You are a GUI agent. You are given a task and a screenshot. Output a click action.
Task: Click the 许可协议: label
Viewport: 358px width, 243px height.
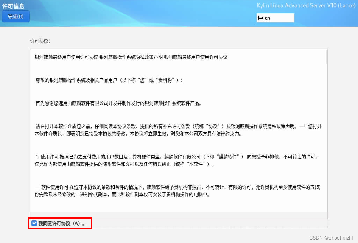[40, 41]
